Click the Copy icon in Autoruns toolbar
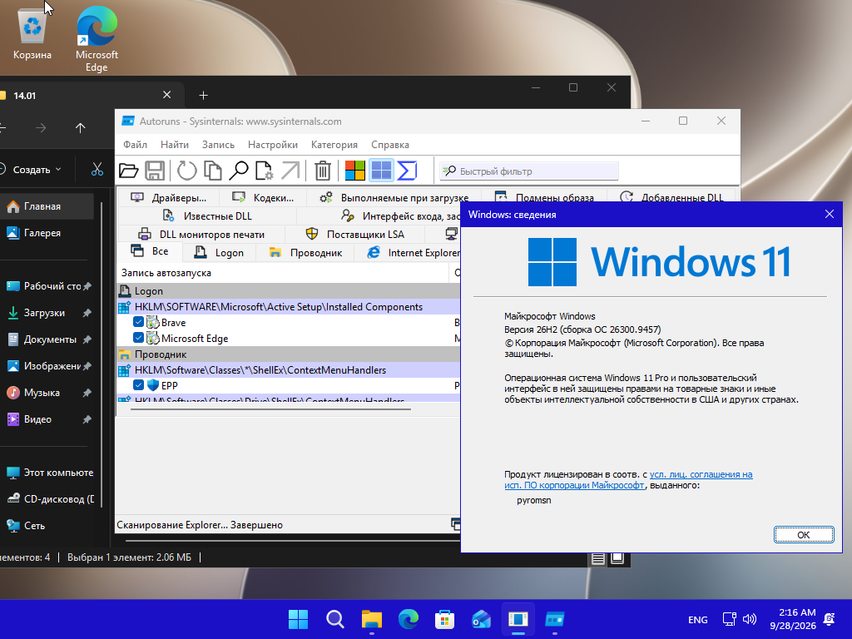Screen dimensions: 852x639 pos(212,171)
